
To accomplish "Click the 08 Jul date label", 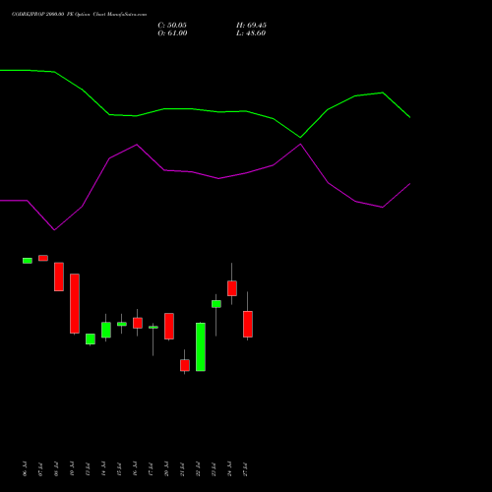I will coord(56,468).
